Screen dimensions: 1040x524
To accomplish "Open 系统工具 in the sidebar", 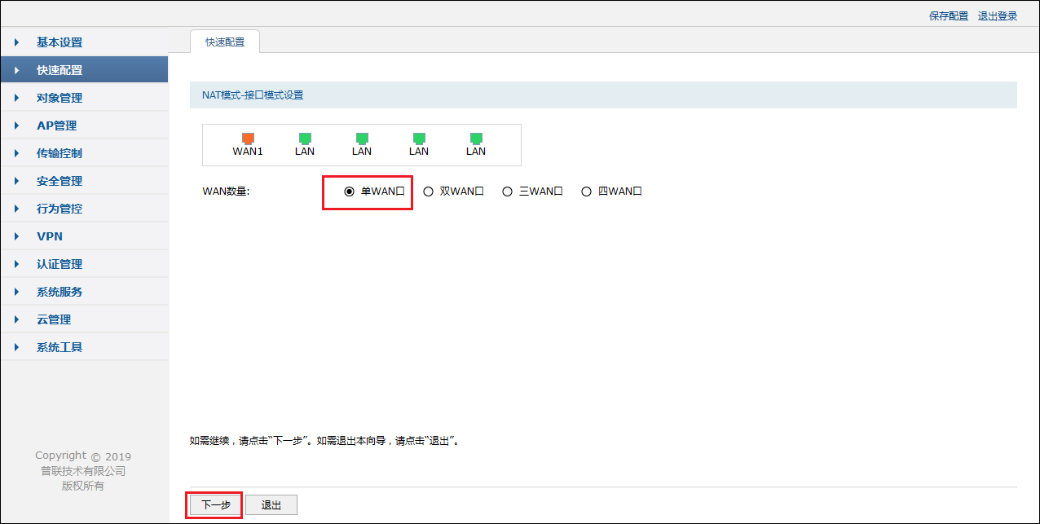I will coord(59,347).
